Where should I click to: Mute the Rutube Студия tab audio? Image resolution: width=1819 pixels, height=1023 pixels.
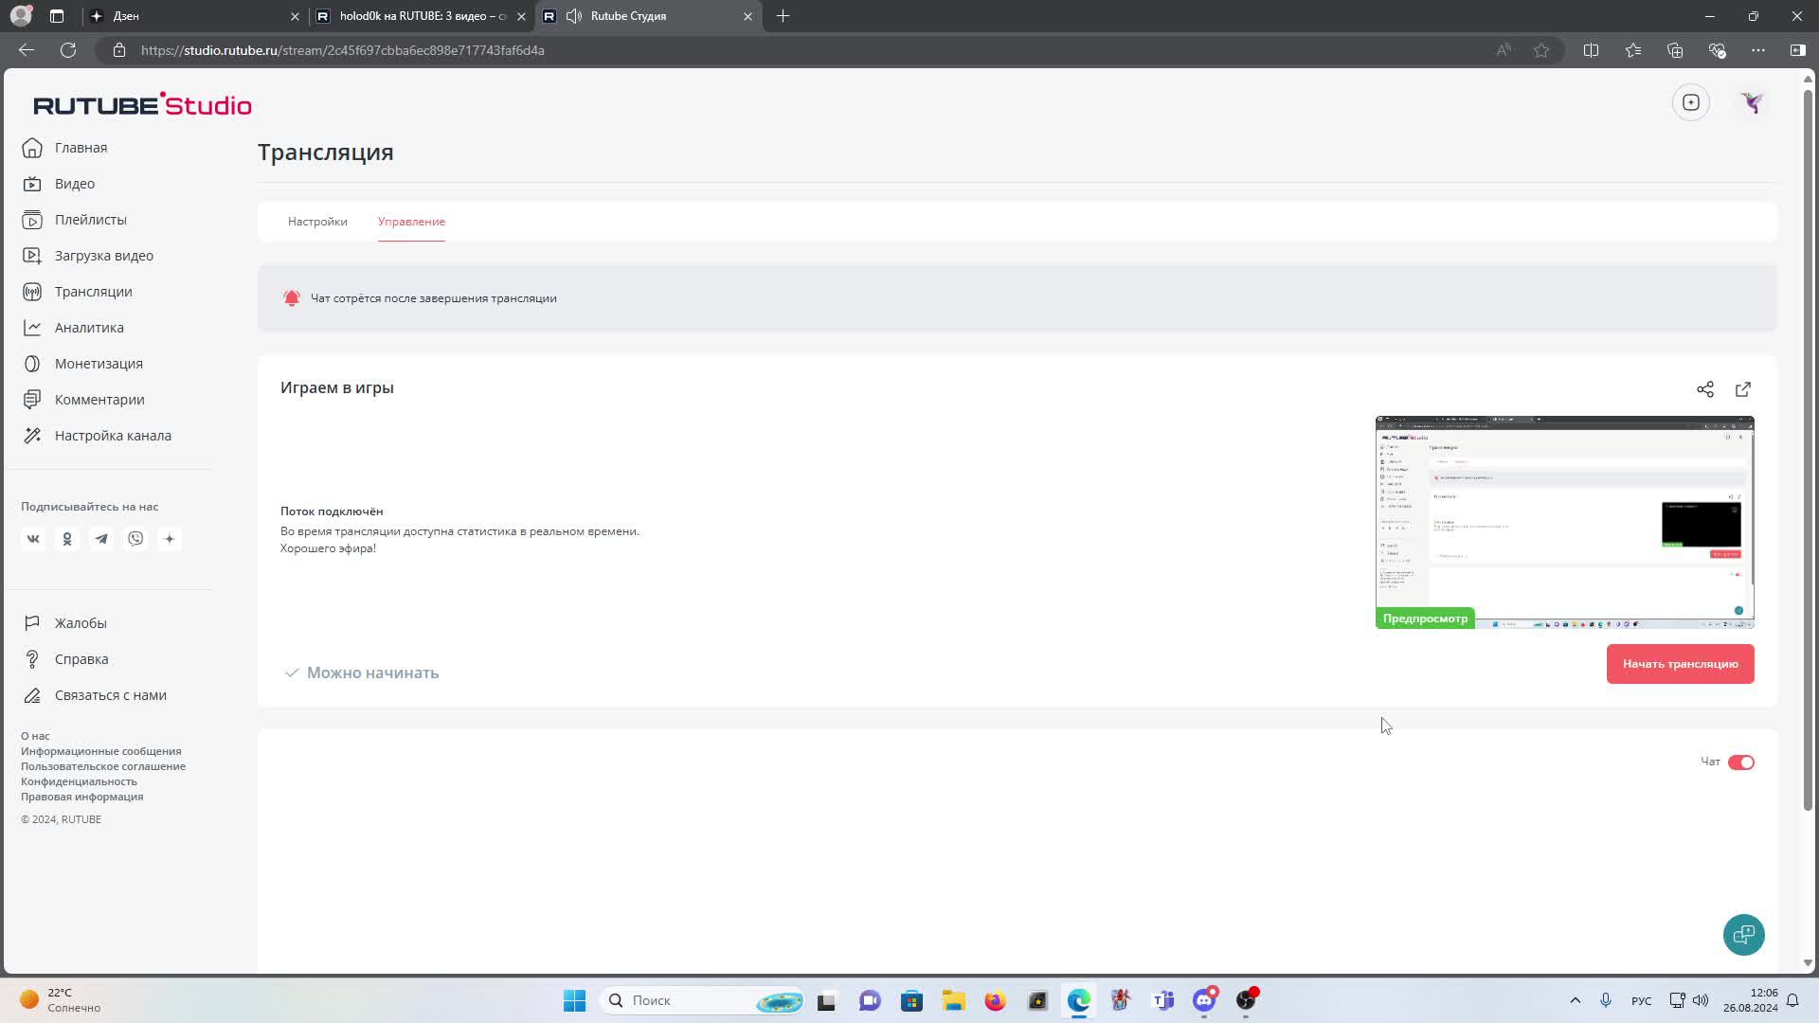pyautogui.click(x=573, y=16)
